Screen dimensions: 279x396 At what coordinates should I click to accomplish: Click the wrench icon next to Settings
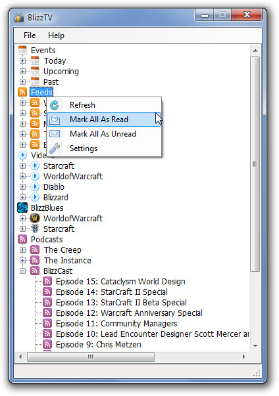coord(55,148)
